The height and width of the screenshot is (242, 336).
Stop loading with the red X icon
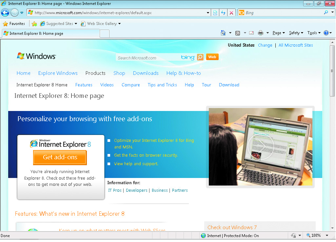click(231, 13)
